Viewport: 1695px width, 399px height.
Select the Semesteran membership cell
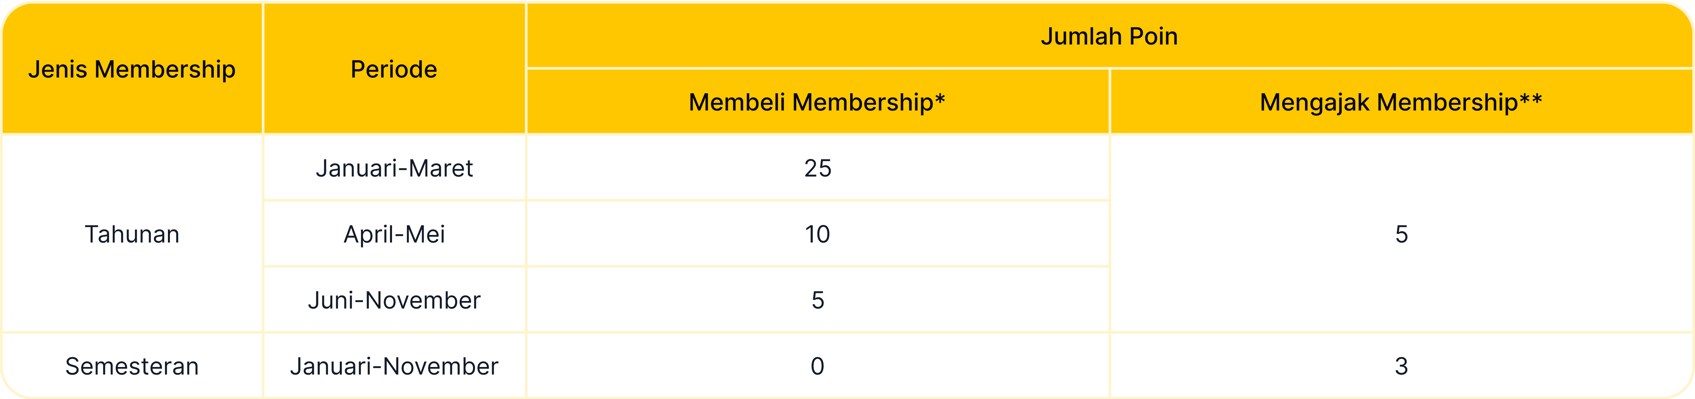(132, 366)
